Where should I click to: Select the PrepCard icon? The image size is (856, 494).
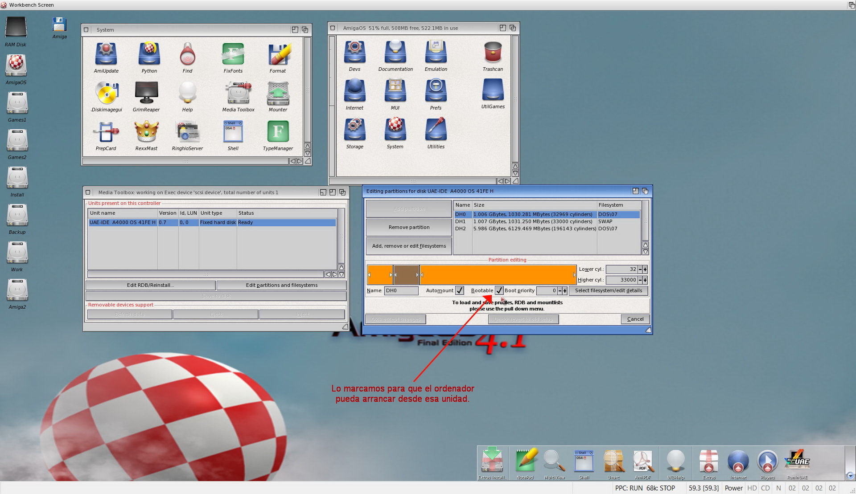point(106,132)
